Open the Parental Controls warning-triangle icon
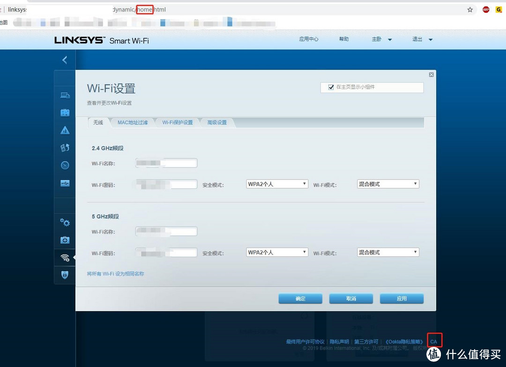The image size is (506, 367). (x=65, y=130)
